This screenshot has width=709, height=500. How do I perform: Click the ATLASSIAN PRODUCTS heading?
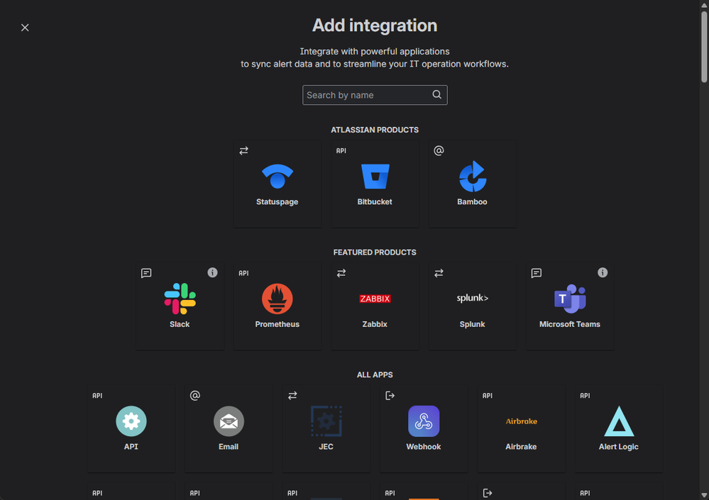375,130
